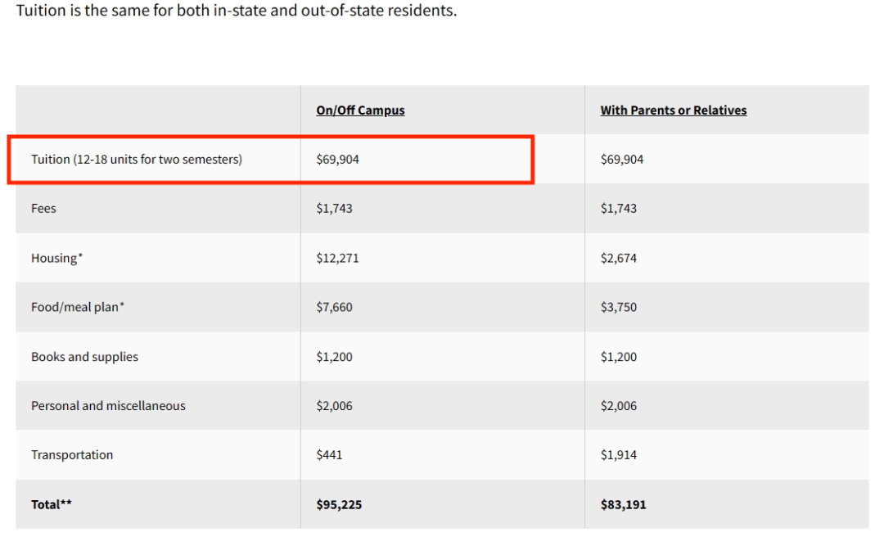Image resolution: width=884 pixels, height=546 pixels.
Task: Select the Personal and miscellaneous label
Action: pos(108,405)
